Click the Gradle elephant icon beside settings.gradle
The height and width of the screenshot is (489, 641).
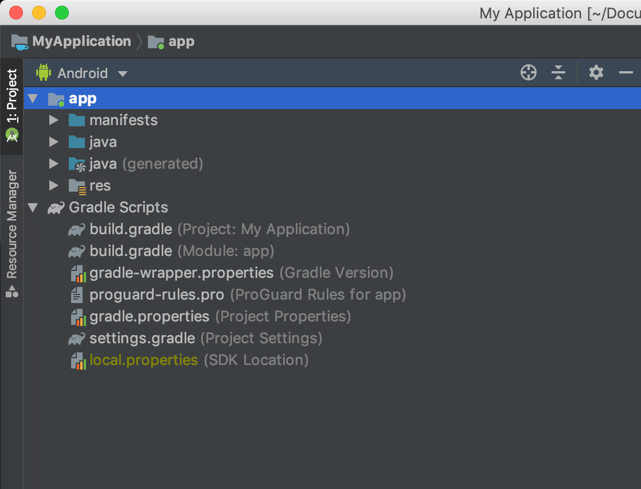coord(77,339)
